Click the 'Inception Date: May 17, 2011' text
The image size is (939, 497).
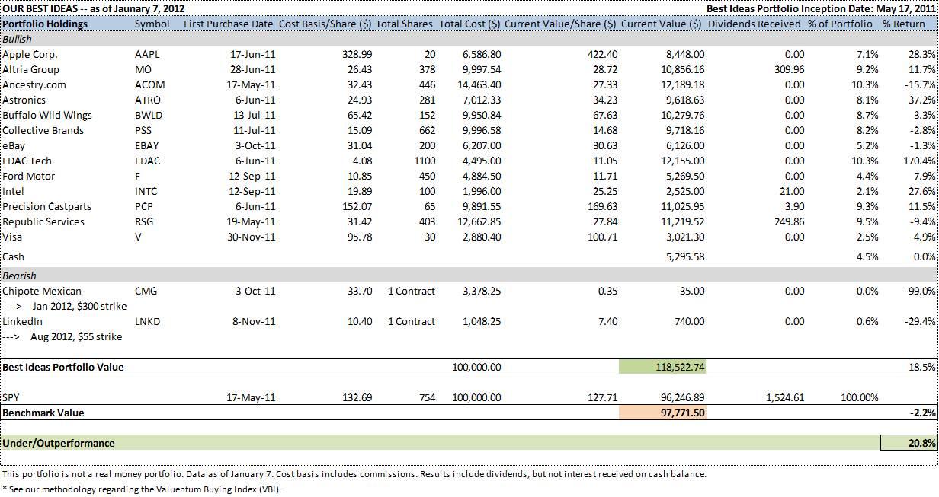pyautogui.click(x=866, y=8)
